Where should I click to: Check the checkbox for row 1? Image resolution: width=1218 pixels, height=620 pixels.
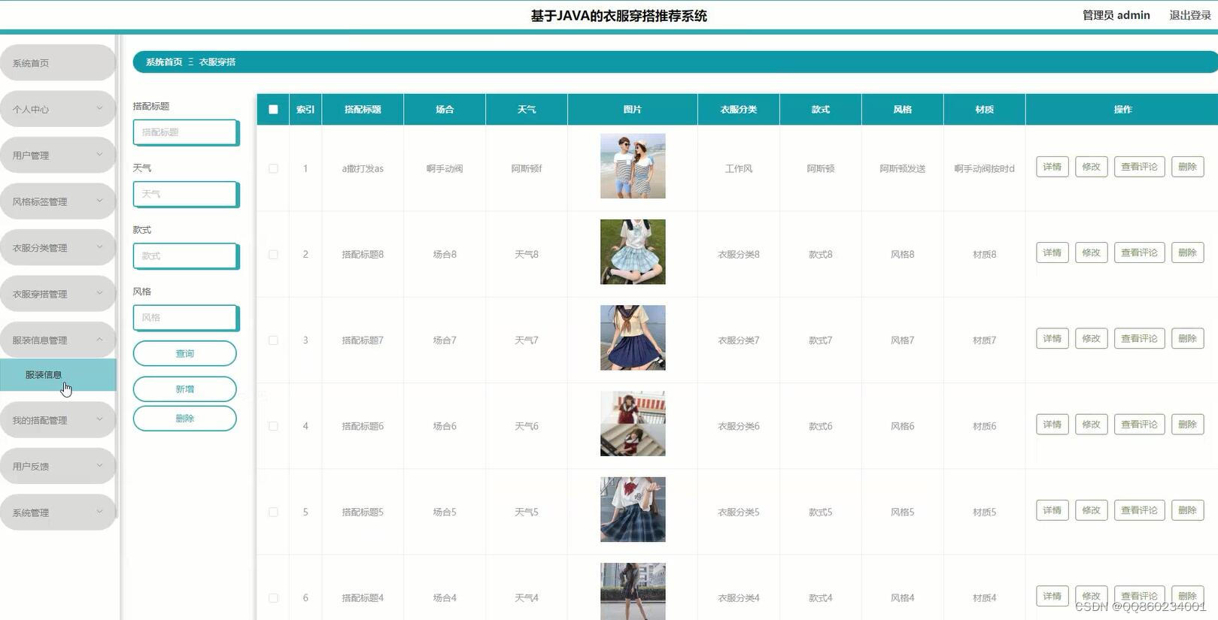tap(273, 168)
